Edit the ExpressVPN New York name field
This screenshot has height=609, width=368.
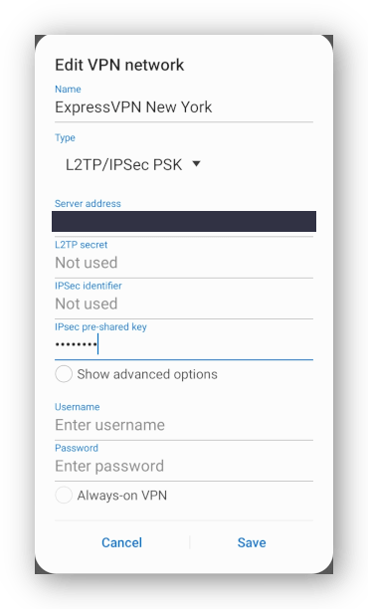click(184, 107)
